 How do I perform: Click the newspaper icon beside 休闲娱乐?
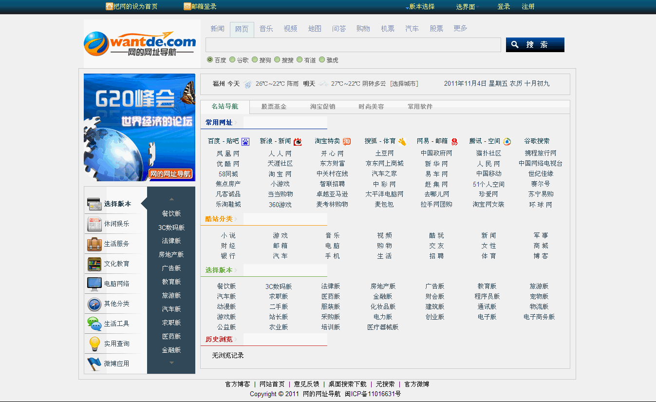pyautogui.click(x=94, y=224)
